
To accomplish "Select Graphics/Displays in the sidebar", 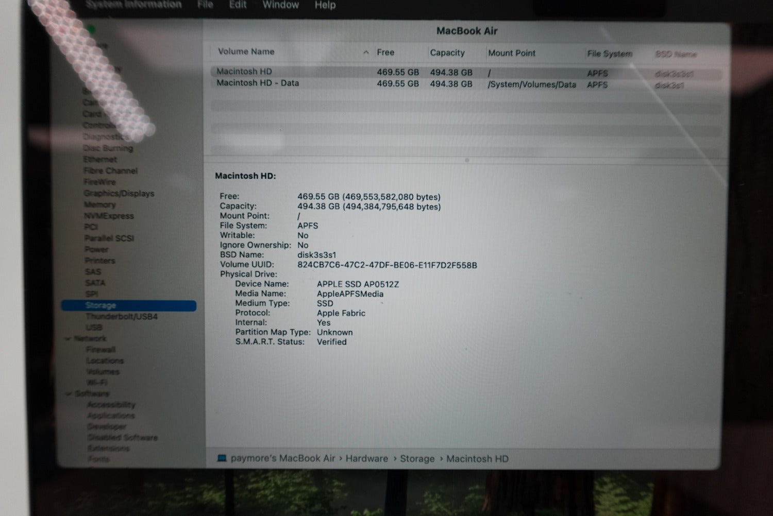I will (119, 194).
